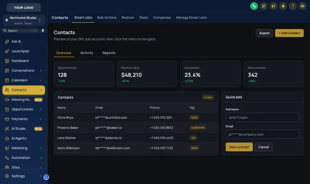Click the lightning bolt quick actions icon
Screen dimensions: 310x184
coord(43,31)
